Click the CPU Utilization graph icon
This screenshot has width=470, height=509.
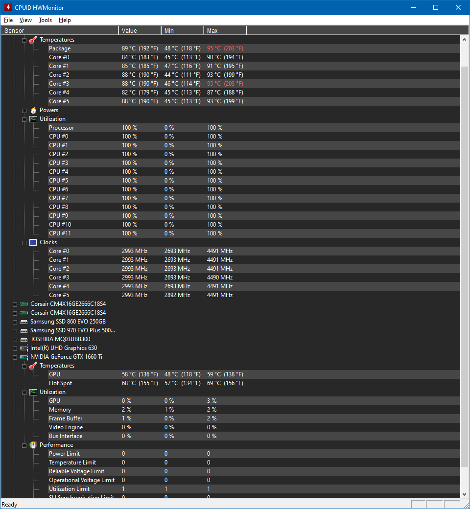(x=33, y=119)
